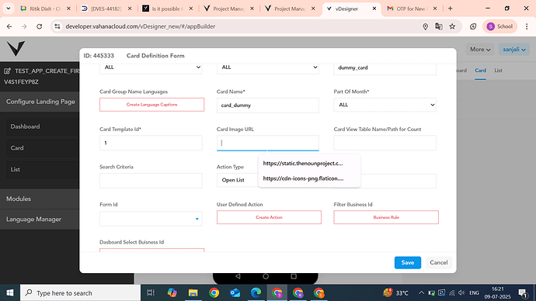This screenshot has width=536, height=301.
Task: Click the edit pencil icon beside TEST_APP_CREATE
Action: coord(7,71)
